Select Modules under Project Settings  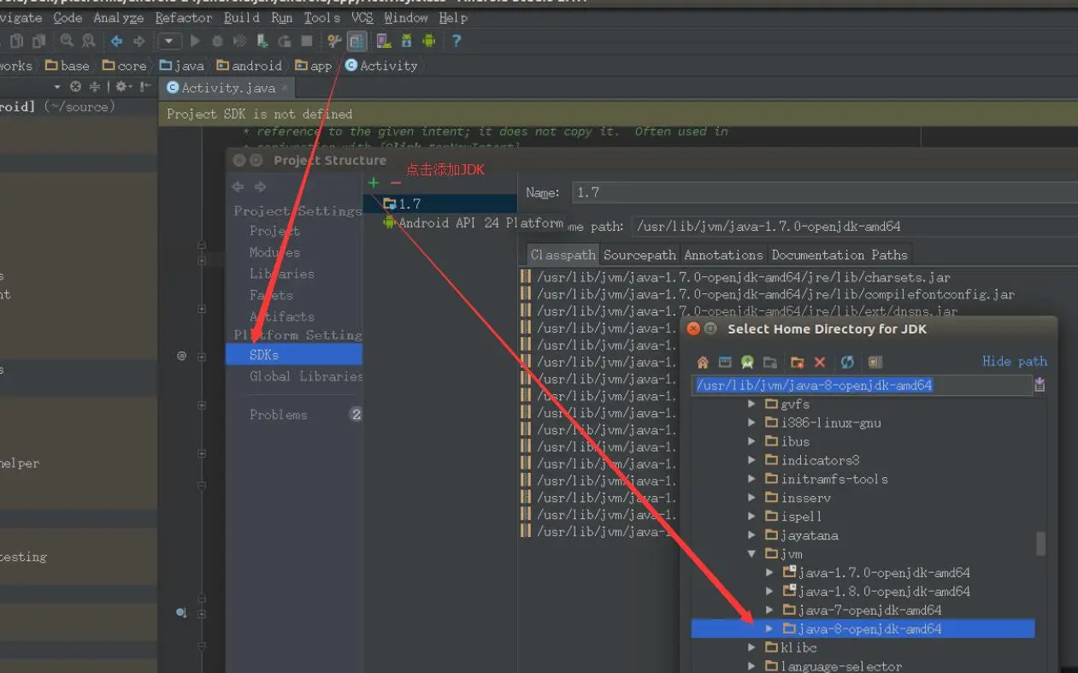point(274,252)
